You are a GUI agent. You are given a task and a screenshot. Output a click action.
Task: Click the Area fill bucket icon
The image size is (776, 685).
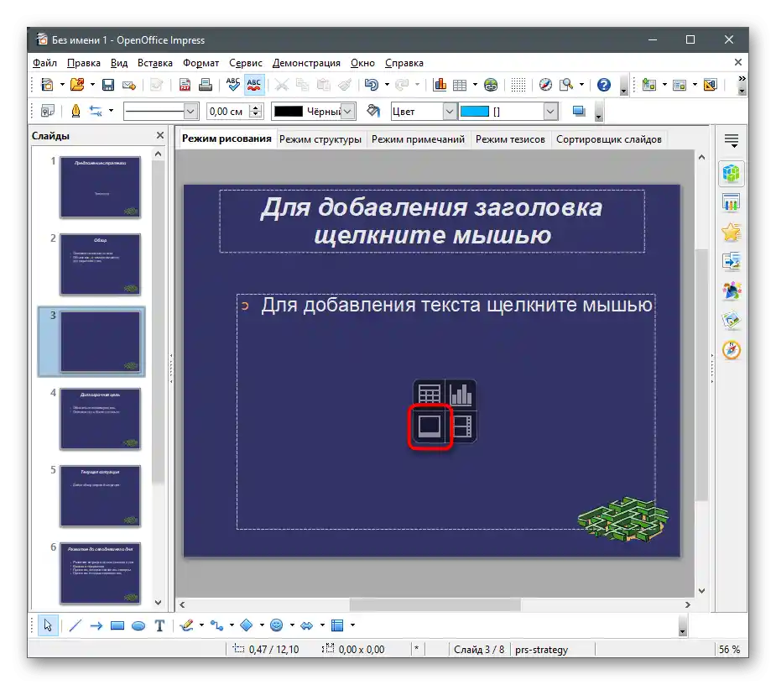tap(373, 111)
